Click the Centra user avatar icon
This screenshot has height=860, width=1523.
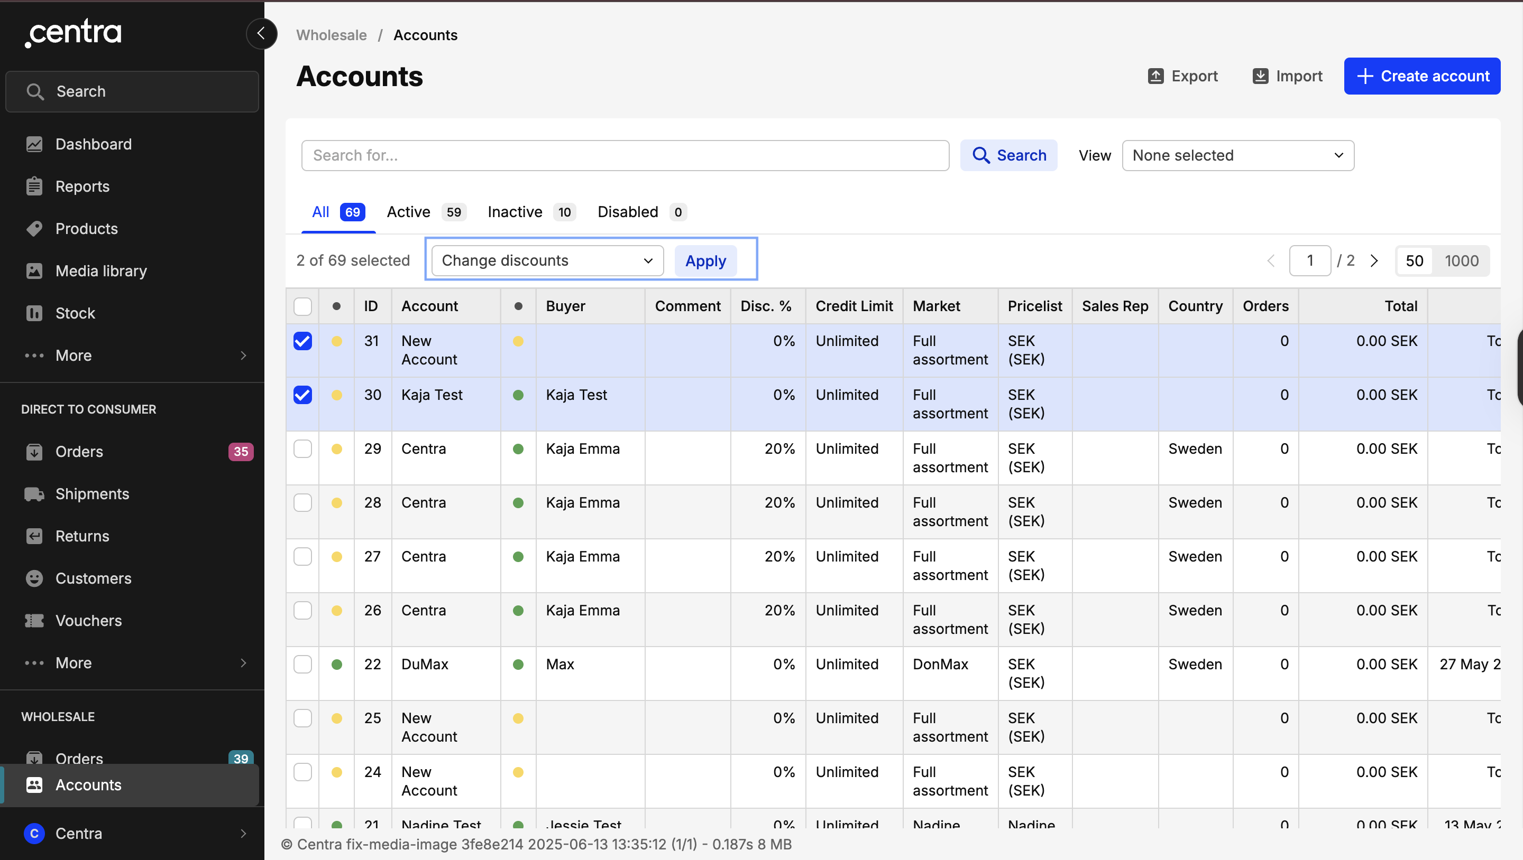(x=34, y=834)
